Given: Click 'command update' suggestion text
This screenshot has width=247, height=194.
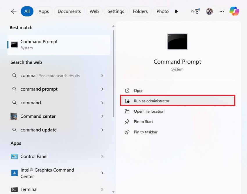Looking at the screenshot, I should (39, 130).
